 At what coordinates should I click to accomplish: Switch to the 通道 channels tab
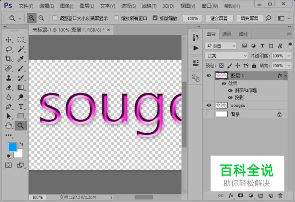[x=227, y=34]
